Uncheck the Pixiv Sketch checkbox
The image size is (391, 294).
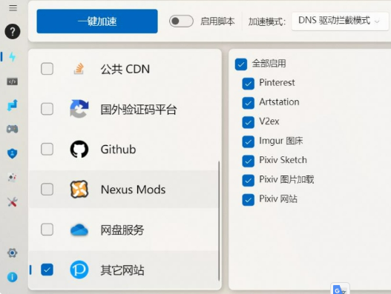coord(248,161)
